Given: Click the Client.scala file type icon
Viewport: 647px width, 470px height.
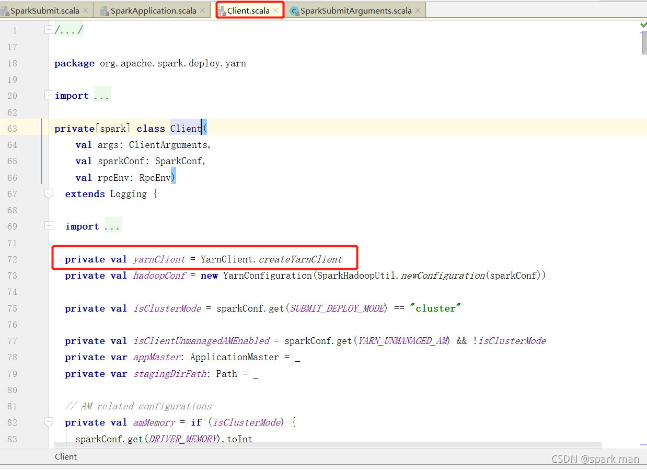Looking at the screenshot, I should 222,10.
